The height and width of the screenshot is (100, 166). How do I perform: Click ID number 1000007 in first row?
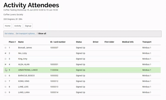54,48
